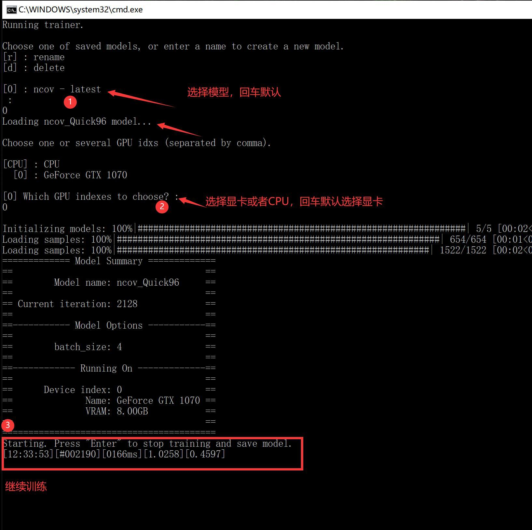
Task: Click the "[r] : rename" option line
Action: click(34, 57)
